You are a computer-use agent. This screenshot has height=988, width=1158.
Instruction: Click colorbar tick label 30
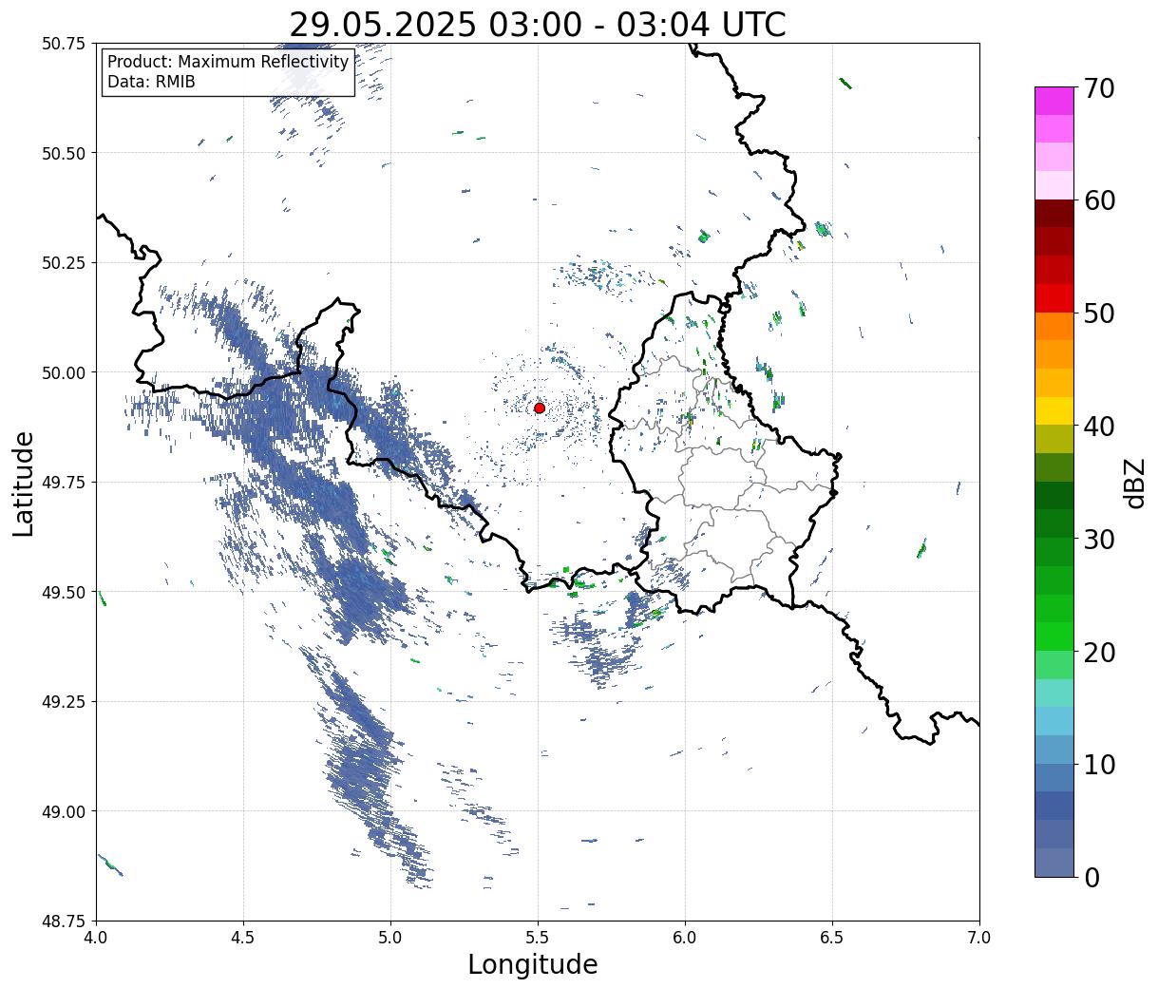[1098, 540]
